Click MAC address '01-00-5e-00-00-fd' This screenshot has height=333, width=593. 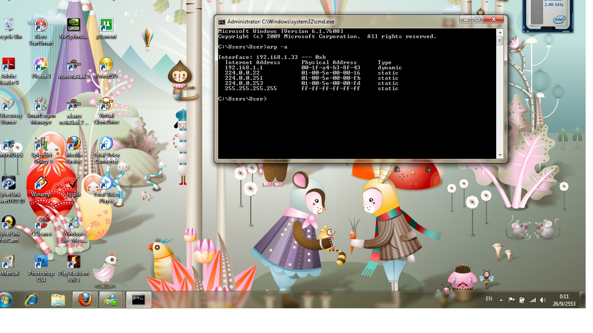pyautogui.click(x=331, y=83)
